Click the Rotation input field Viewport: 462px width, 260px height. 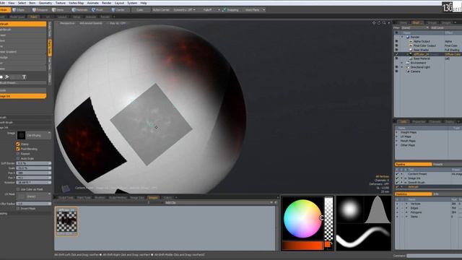34,183
